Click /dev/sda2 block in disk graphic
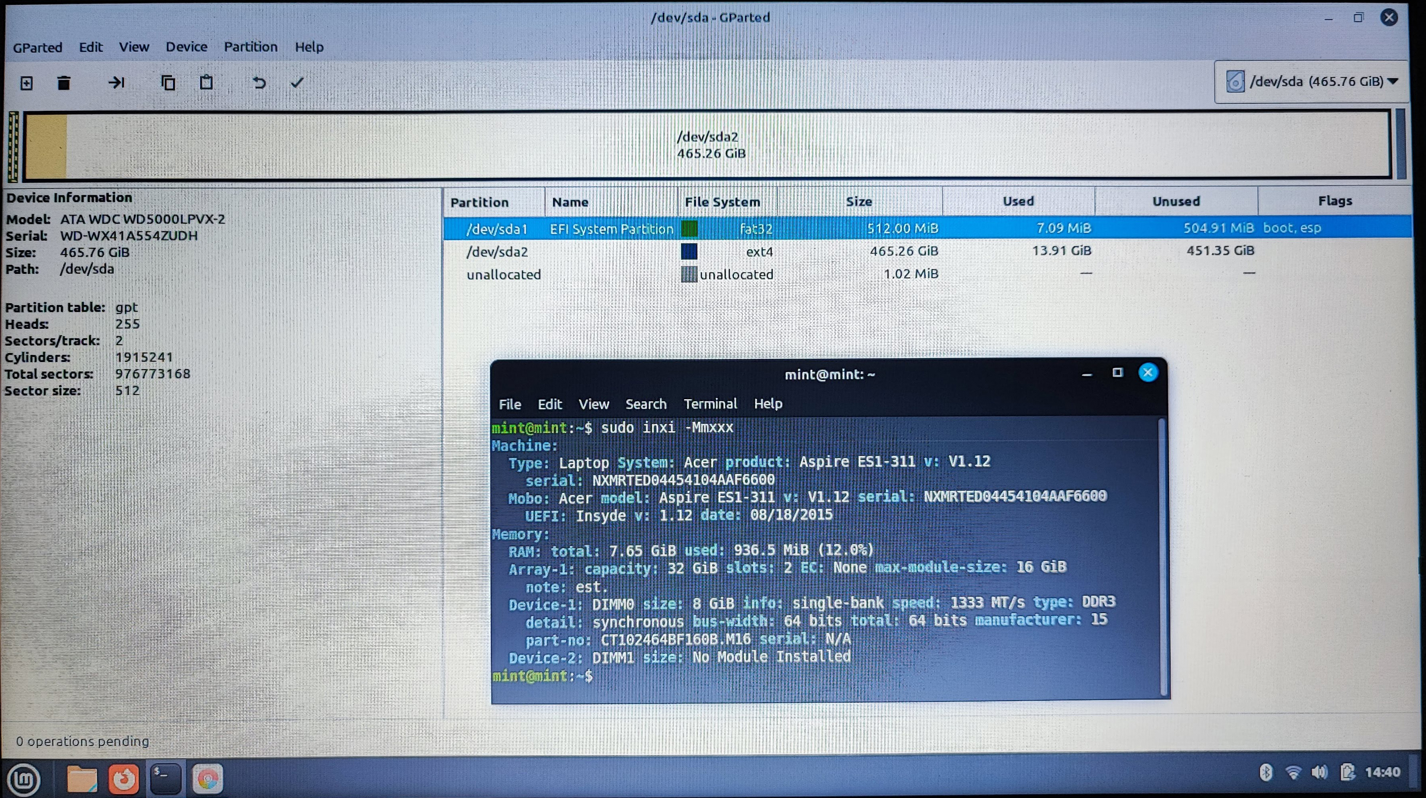 pos(711,145)
